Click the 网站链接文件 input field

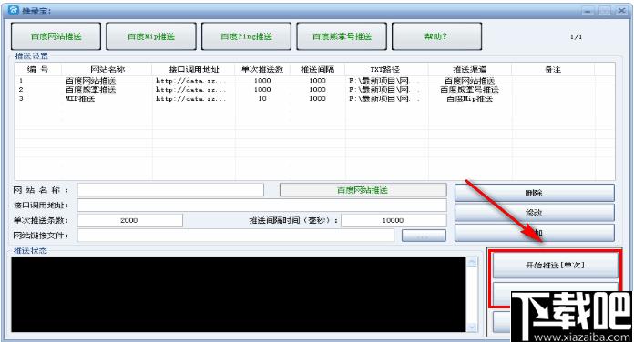(x=236, y=236)
